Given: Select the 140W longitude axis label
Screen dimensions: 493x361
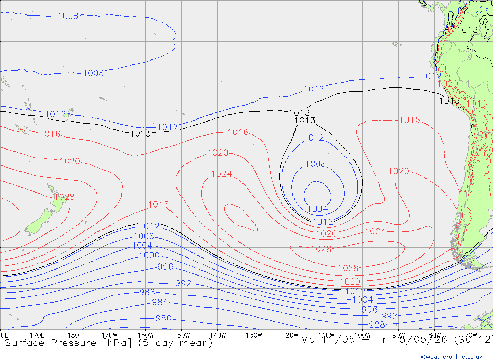Looking at the screenshot, I should click(218, 335).
